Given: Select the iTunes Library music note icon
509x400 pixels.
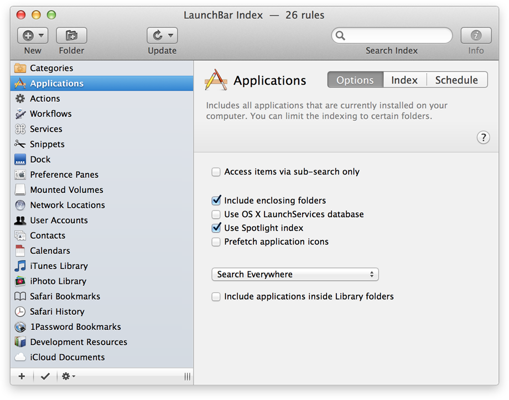Looking at the screenshot, I should pos(20,266).
